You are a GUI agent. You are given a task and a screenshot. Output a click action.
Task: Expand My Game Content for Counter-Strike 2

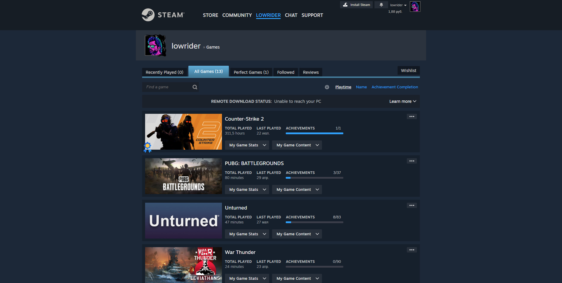pos(297,145)
